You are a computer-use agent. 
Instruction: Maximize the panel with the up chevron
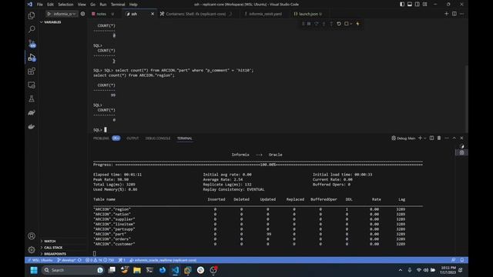pos(454,138)
